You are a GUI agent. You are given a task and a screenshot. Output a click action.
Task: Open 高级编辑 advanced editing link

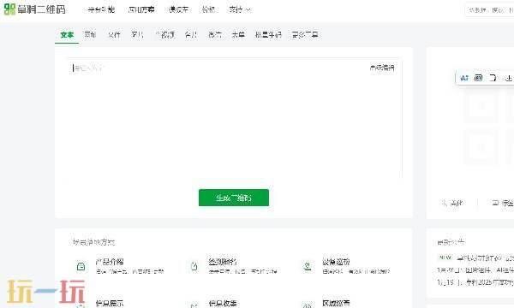pyautogui.click(x=382, y=68)
